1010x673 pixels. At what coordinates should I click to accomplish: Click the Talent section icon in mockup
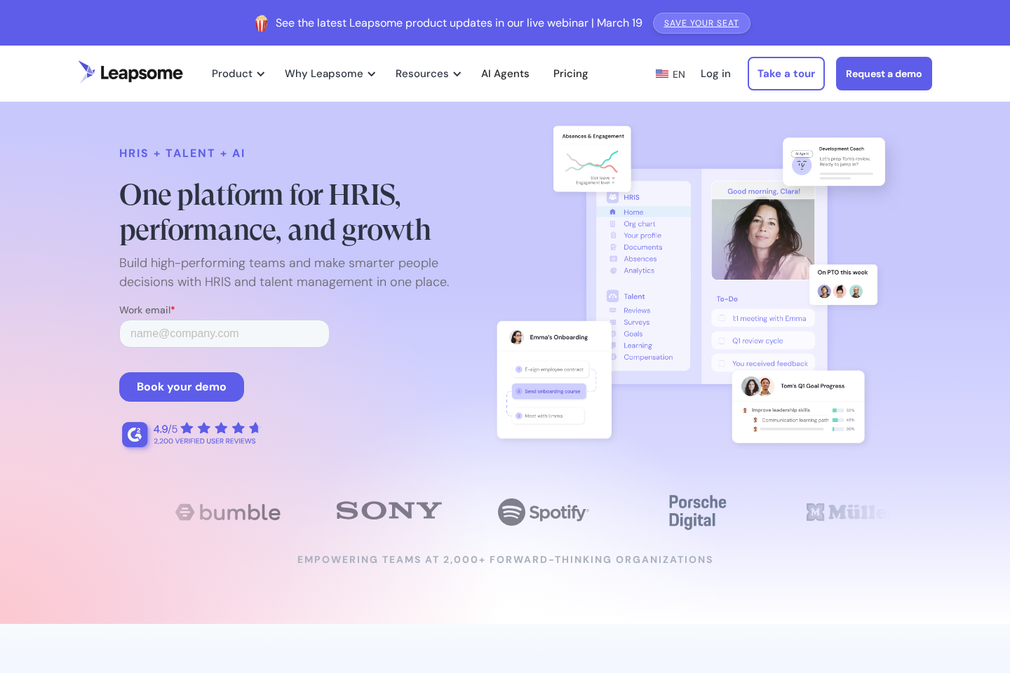pos(612,297)
